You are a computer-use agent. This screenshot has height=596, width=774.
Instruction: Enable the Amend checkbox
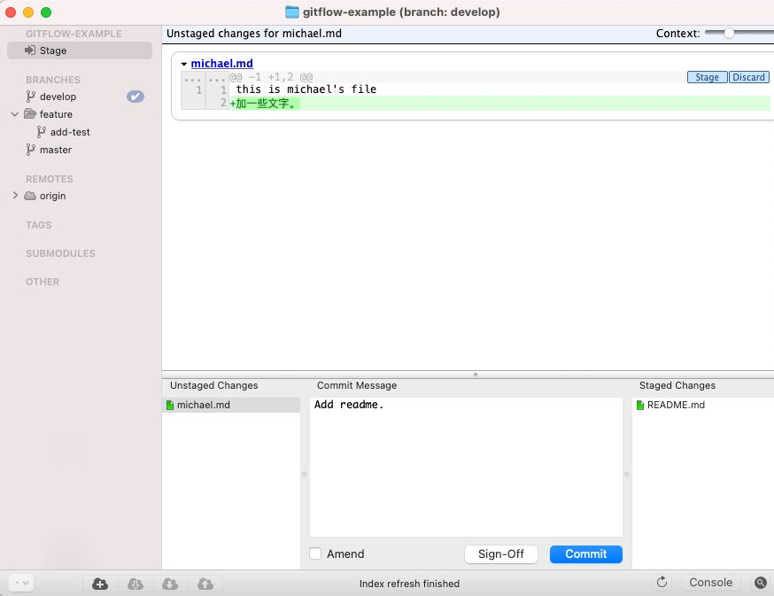(x=316, y=554)
